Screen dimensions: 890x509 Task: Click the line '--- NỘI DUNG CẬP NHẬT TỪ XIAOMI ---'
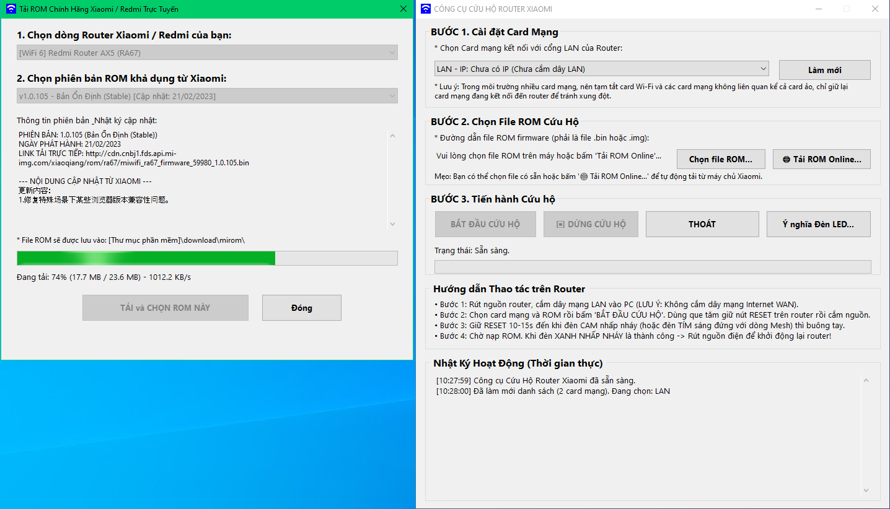[x=85, y=181]
